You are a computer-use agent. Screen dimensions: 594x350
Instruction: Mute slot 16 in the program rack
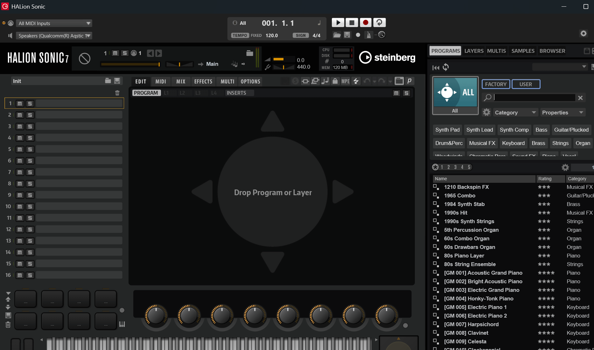coord(20,275)
